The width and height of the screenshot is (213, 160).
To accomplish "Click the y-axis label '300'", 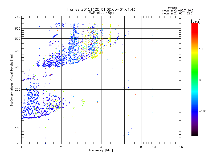I will tap(18, 67).
